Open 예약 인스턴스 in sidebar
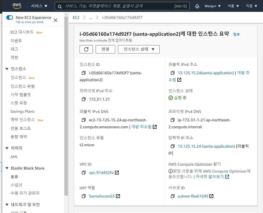263x213 pixels. click(x=22, y=120)
